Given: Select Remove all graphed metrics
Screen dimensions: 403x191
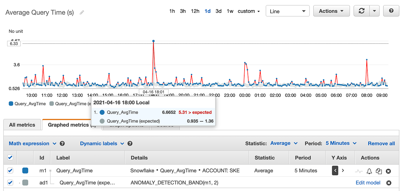Looking at the screenshot, I should coord(381,143).
